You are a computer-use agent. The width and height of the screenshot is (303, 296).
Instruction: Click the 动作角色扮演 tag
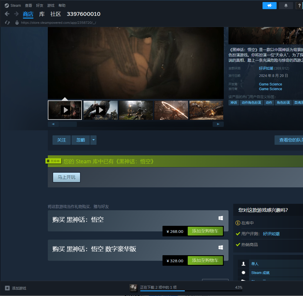point(251,102)
